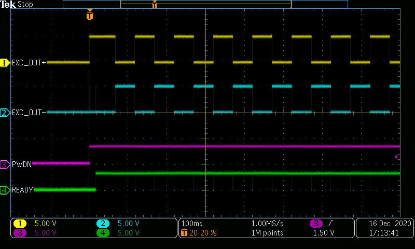The width and height of the screenshot is (415, 249).
Task: Click the 1.50 V trigger level readout
Action: coord(324,233)
